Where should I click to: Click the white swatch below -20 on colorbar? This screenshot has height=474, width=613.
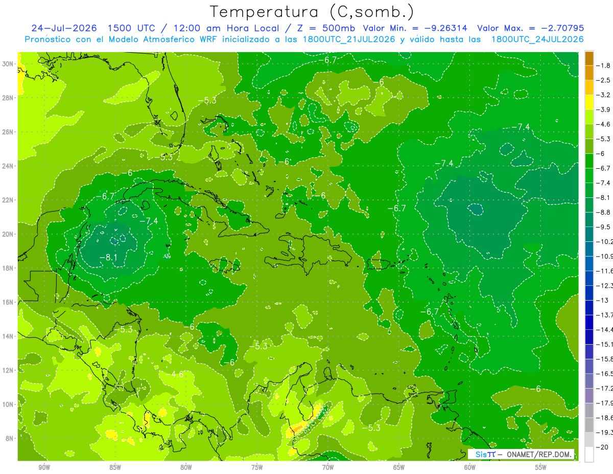[589, 455]
